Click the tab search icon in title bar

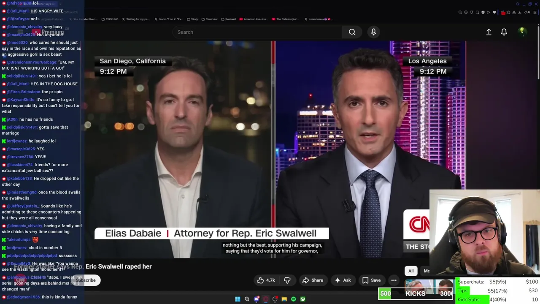coord(518,4)
